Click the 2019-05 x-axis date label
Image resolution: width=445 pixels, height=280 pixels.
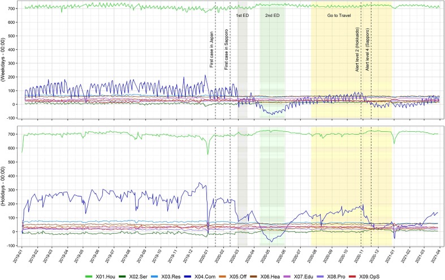tap(80, 257)
